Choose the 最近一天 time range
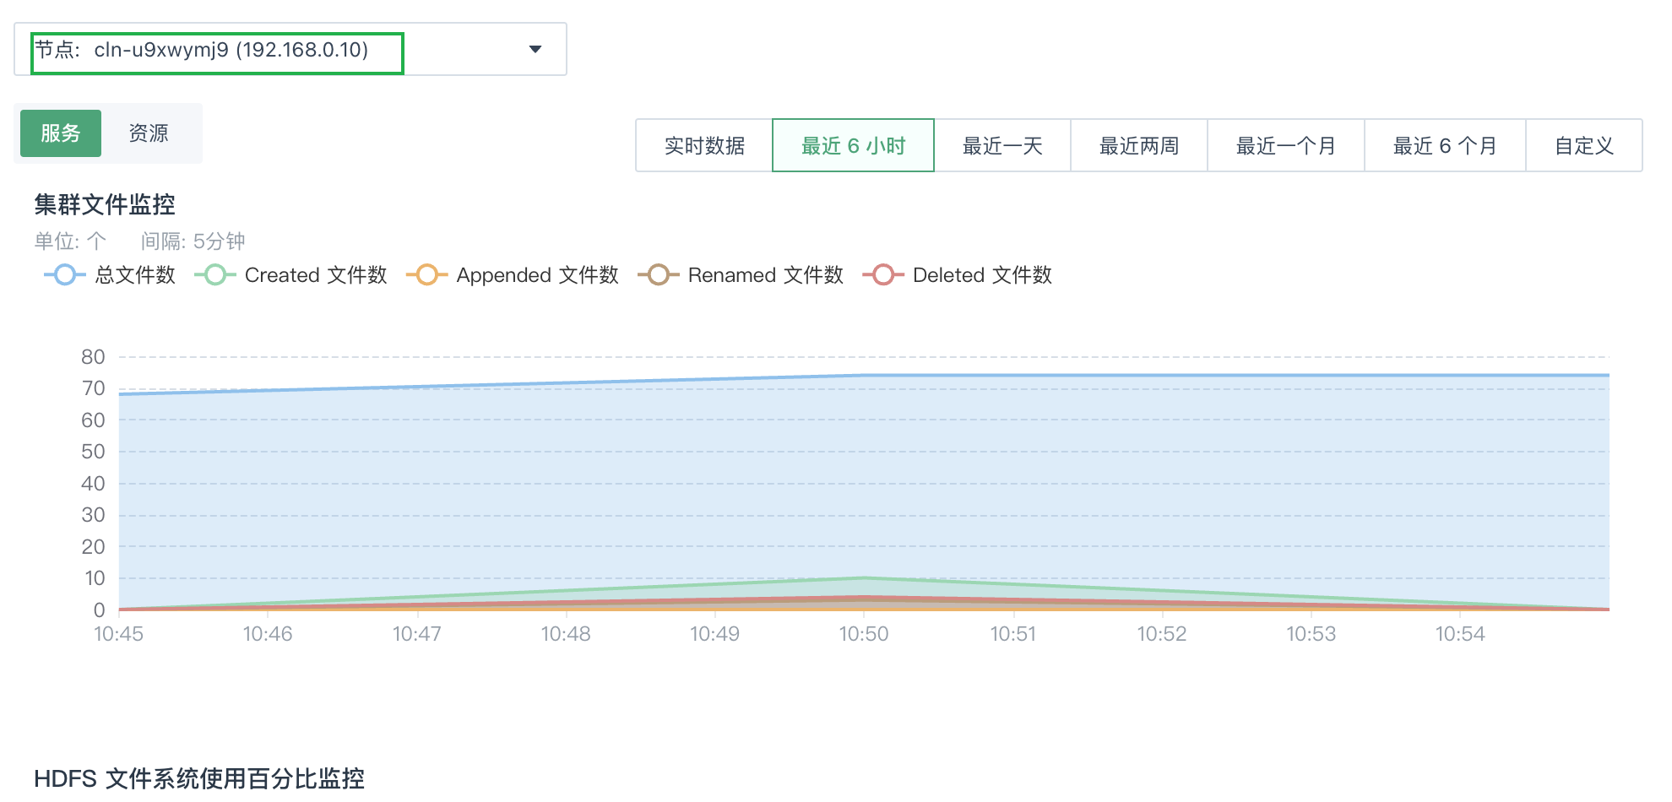1672x802 pixels. [1002, 146]
